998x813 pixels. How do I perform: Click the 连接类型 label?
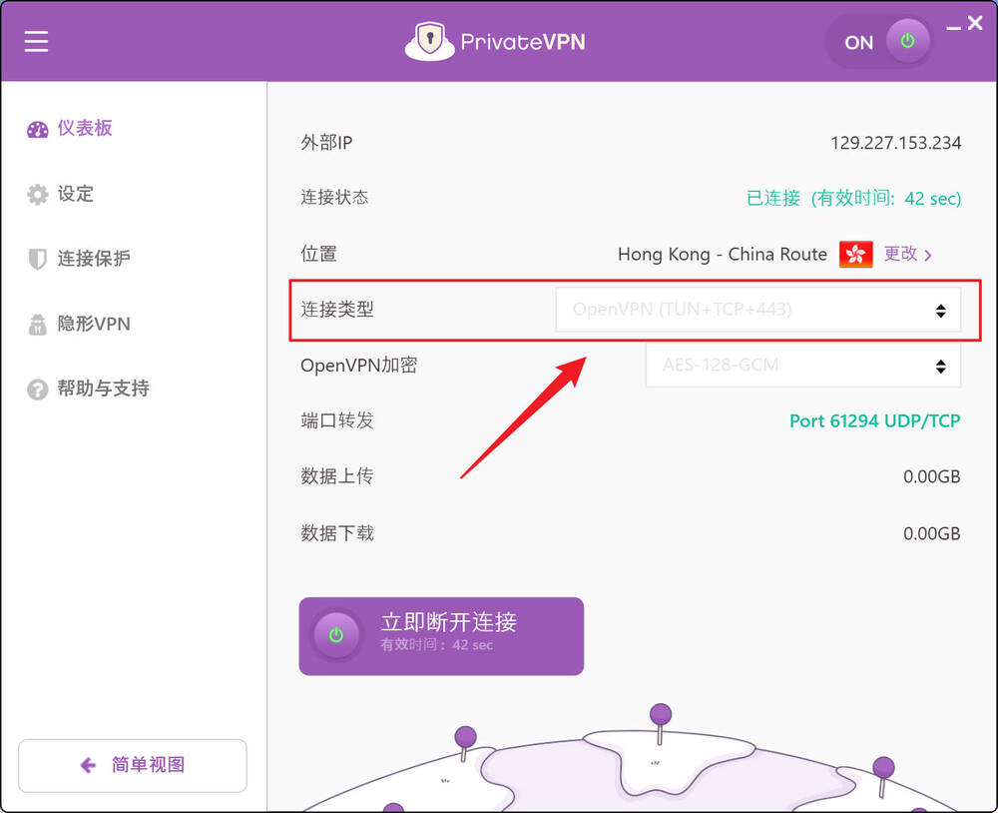[336, 310]
